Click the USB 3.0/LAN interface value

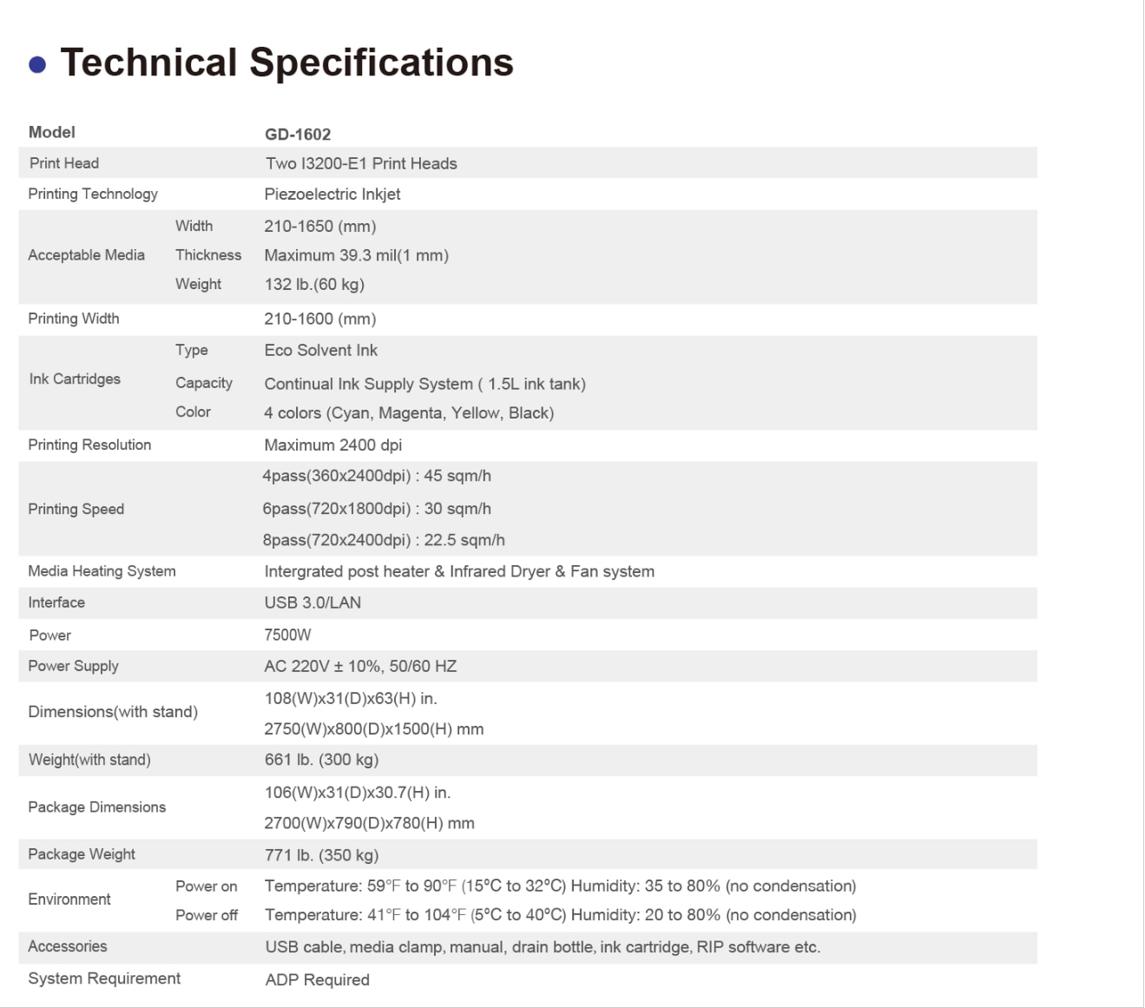tap(313, 603)
